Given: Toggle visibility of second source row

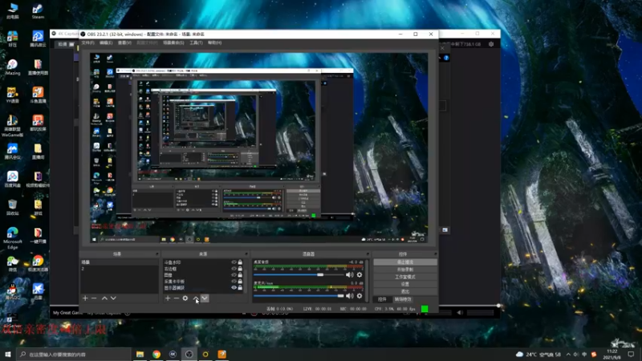Looking at the screenshot, I should 234,269.
